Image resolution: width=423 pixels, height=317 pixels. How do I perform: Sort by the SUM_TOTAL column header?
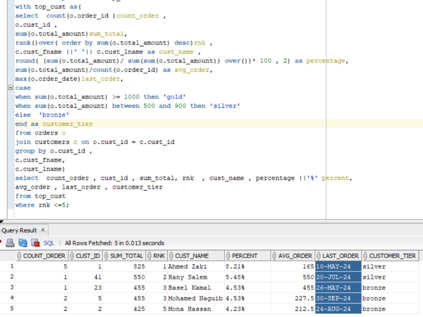point(124,256)
